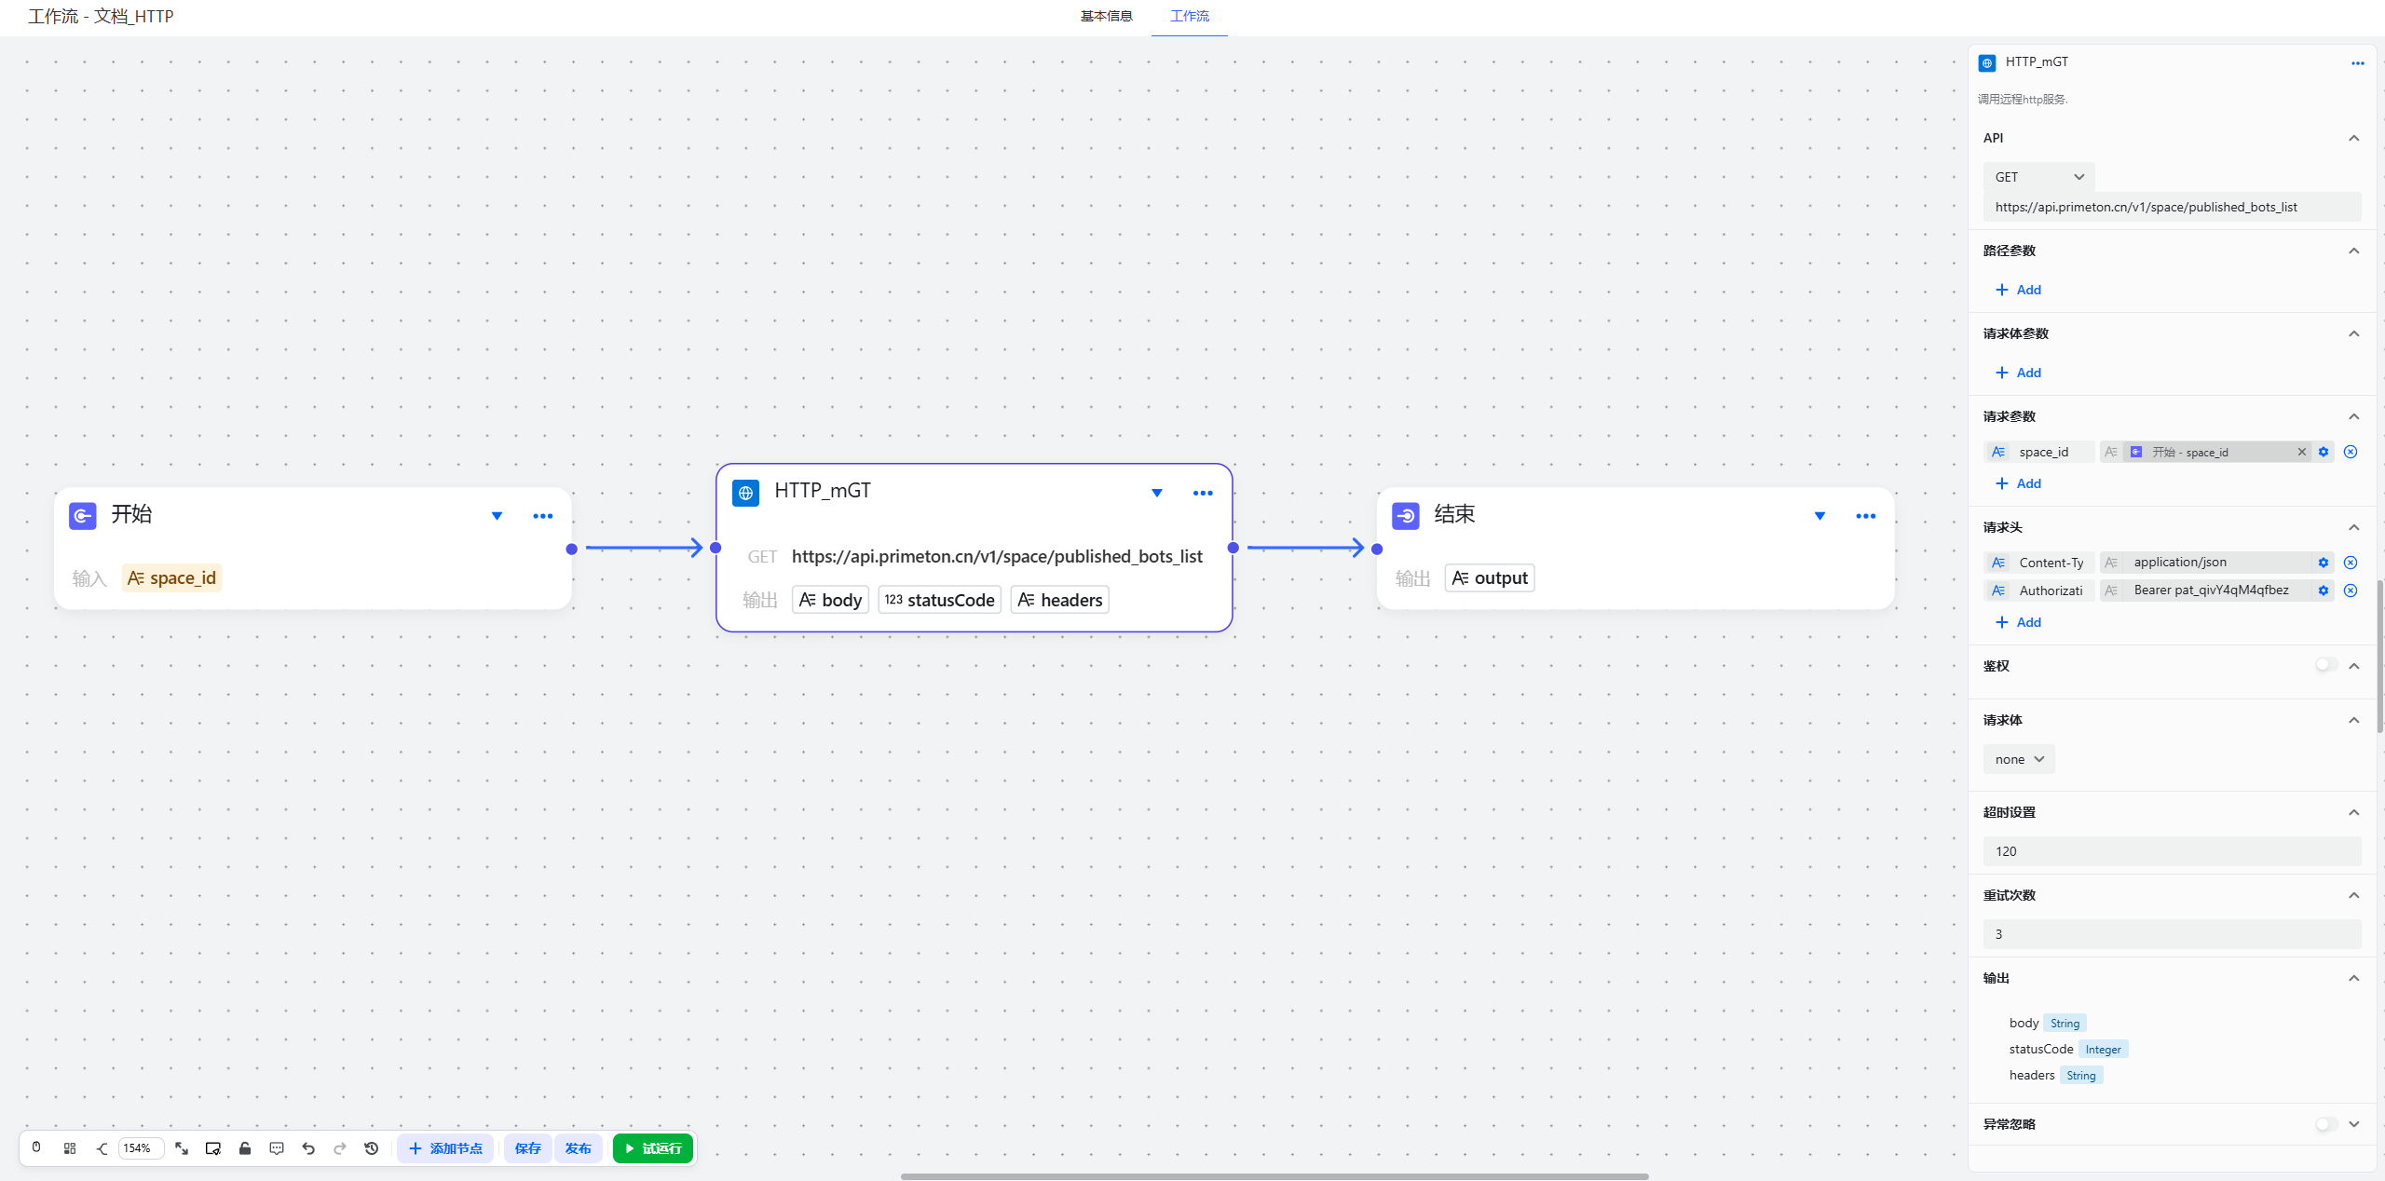
Task: Open settings gear next to Authorization header value
Action: pyautogui.click(x=2323, y=590)
